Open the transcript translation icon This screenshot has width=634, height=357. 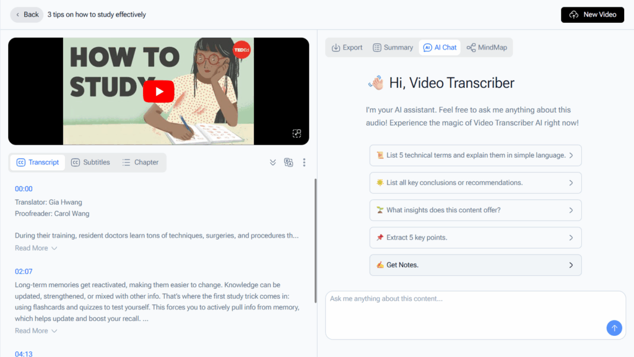coord(289,162)
